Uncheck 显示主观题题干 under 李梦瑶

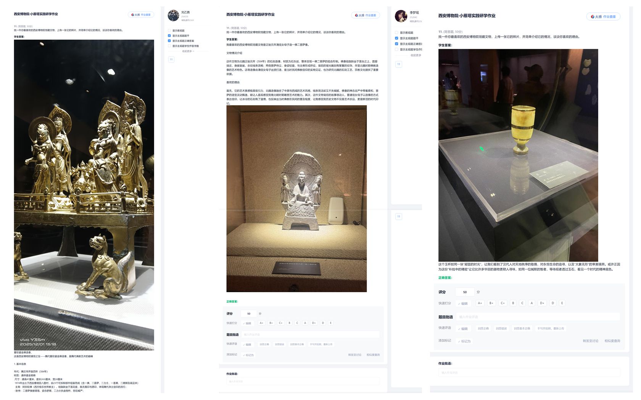396,38
